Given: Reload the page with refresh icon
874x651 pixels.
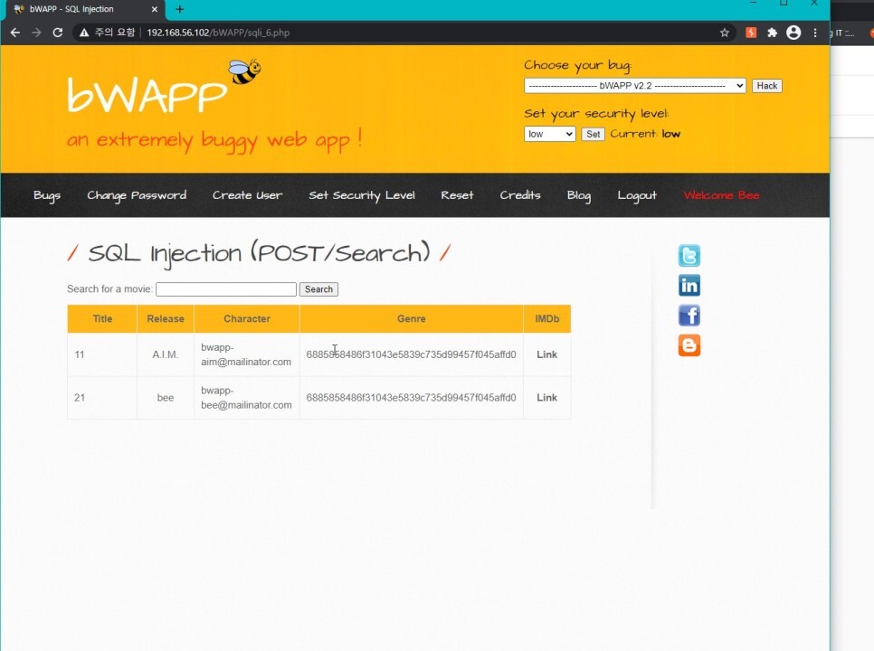Looking at the screenshot, I should point(57,33).
